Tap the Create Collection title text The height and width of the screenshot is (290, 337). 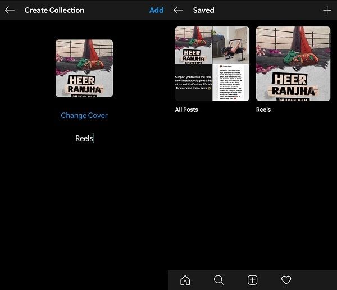[x=54, y=10]
